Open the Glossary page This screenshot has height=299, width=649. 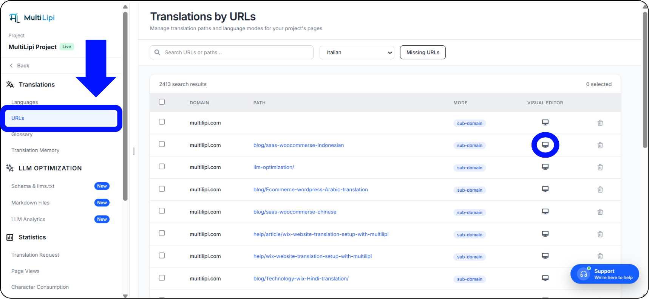pyautogui.click(x=22, y=135)
